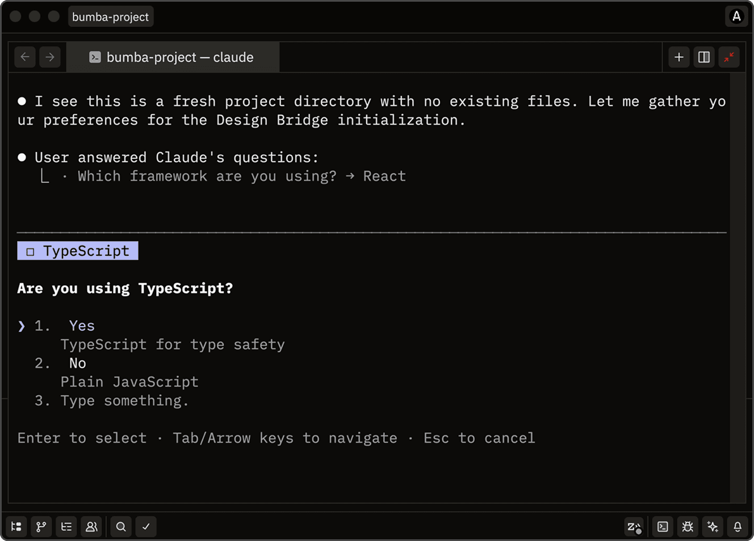
Task: Open the new tab plus menu
Action: click(679, 57)
